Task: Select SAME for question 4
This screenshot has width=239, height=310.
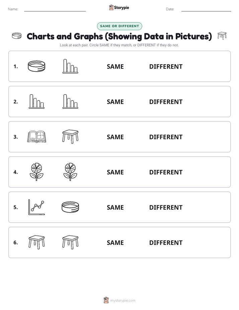Action: click(115, 172)
